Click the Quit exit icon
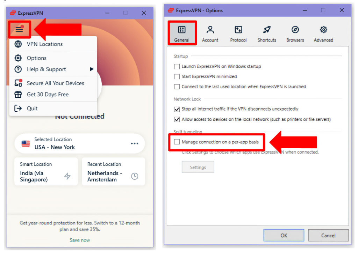Image resolution: width=358 pixels, height=253 pixels. [18, 108]
